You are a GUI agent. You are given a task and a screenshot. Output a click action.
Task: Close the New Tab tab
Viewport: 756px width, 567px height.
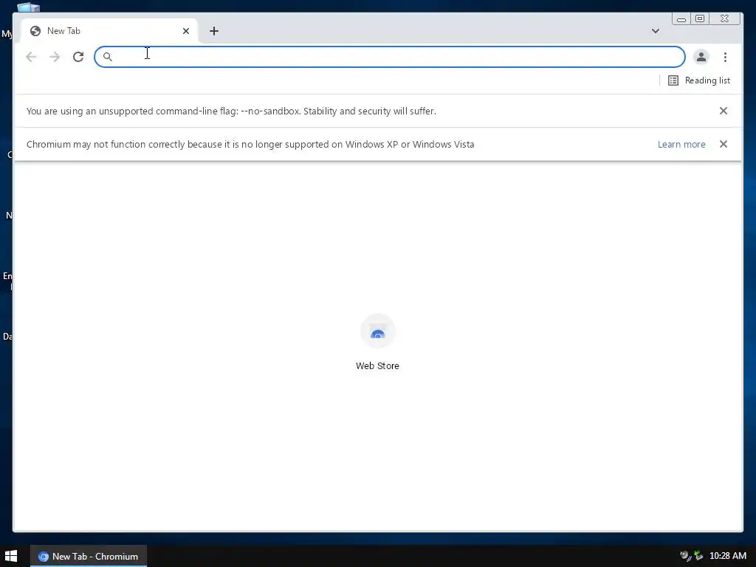tap(186, 31)
